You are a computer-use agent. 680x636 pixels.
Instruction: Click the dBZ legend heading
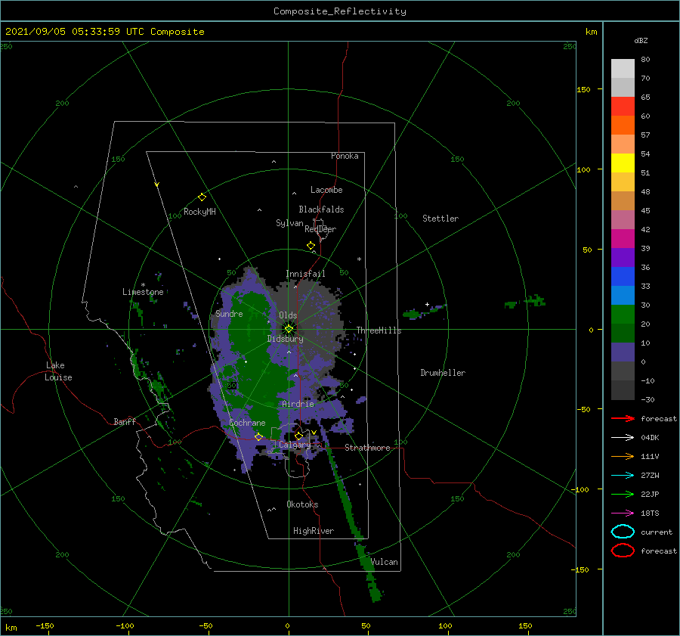pos(641,40)
